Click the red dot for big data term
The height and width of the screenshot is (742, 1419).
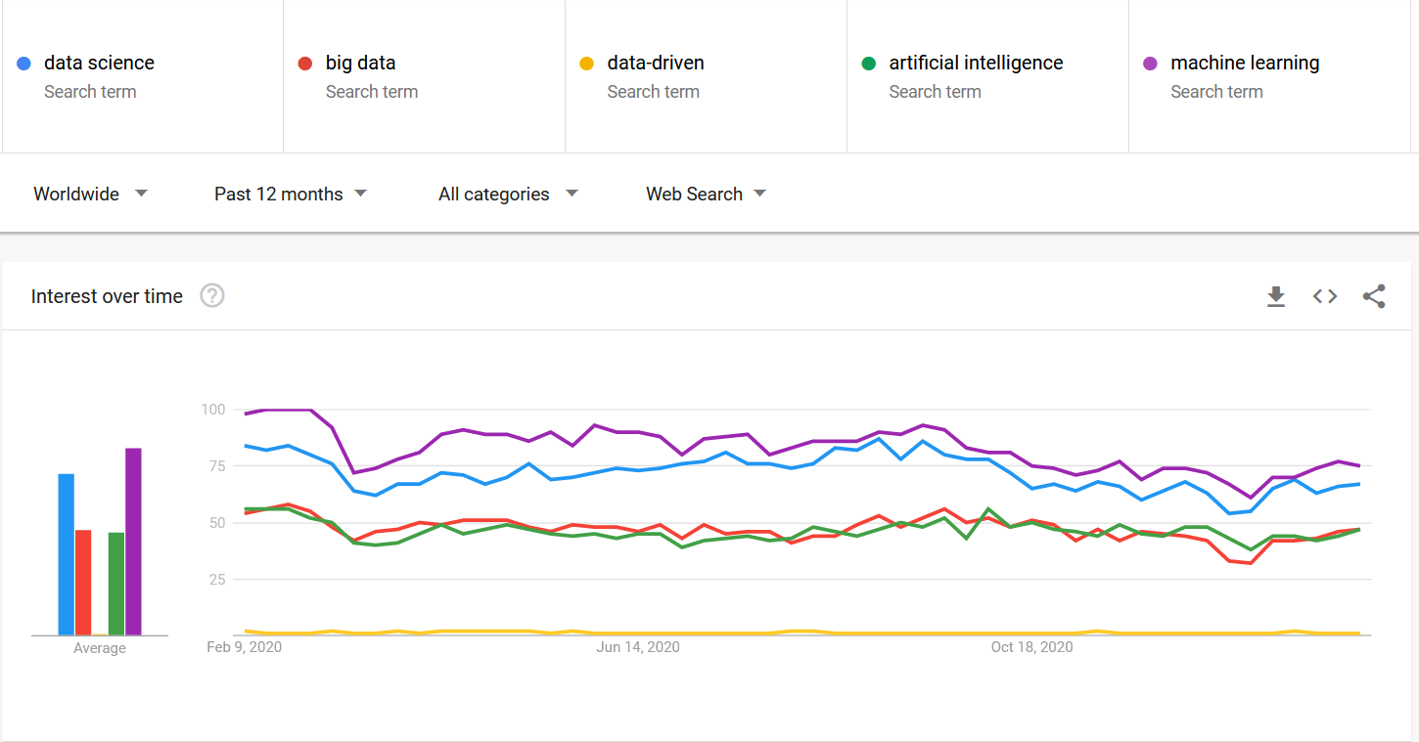pyautogui.click(x=305, y=63)
